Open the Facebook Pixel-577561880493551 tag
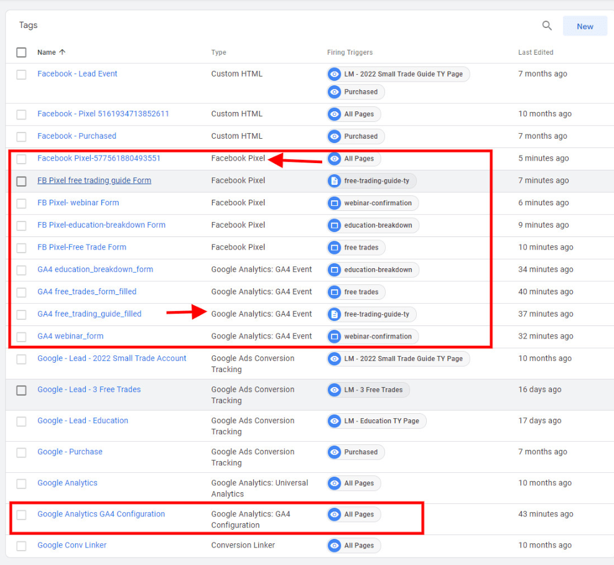 click(99, 158)
